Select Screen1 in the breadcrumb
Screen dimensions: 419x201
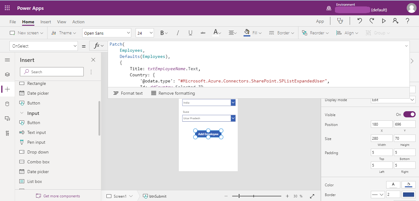click(120, 196)
